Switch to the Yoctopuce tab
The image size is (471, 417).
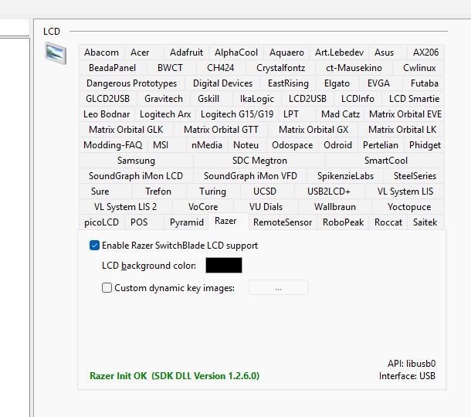point(409,207)
